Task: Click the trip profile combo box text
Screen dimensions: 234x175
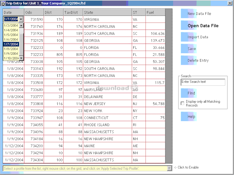Action: coord(85,168)
